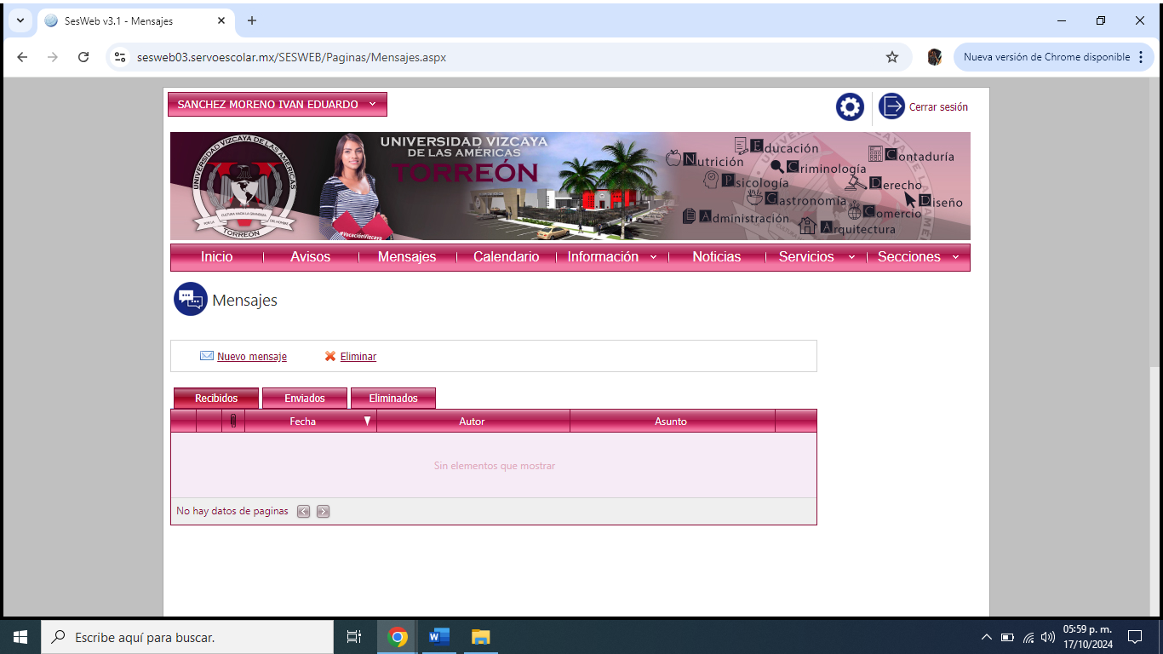1163x654 pixels.
Task: Select the SesWeb v3.1 - Mensajes browser tab
Action: [x=136, y=20]
